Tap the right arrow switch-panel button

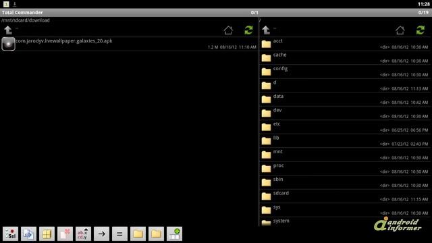tap(101, 234)
